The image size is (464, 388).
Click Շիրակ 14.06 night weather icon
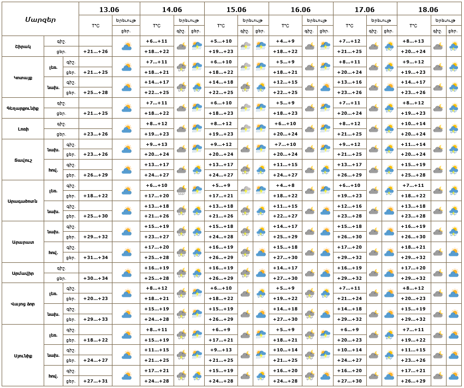click(181, 46)
